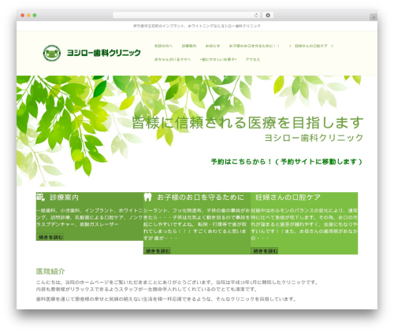Reload the page with the refresh icon

tap(256, 16)
